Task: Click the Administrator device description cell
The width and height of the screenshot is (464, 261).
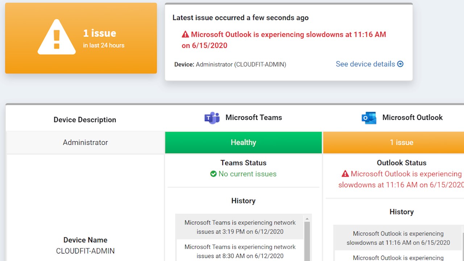Action: [86, 142]
